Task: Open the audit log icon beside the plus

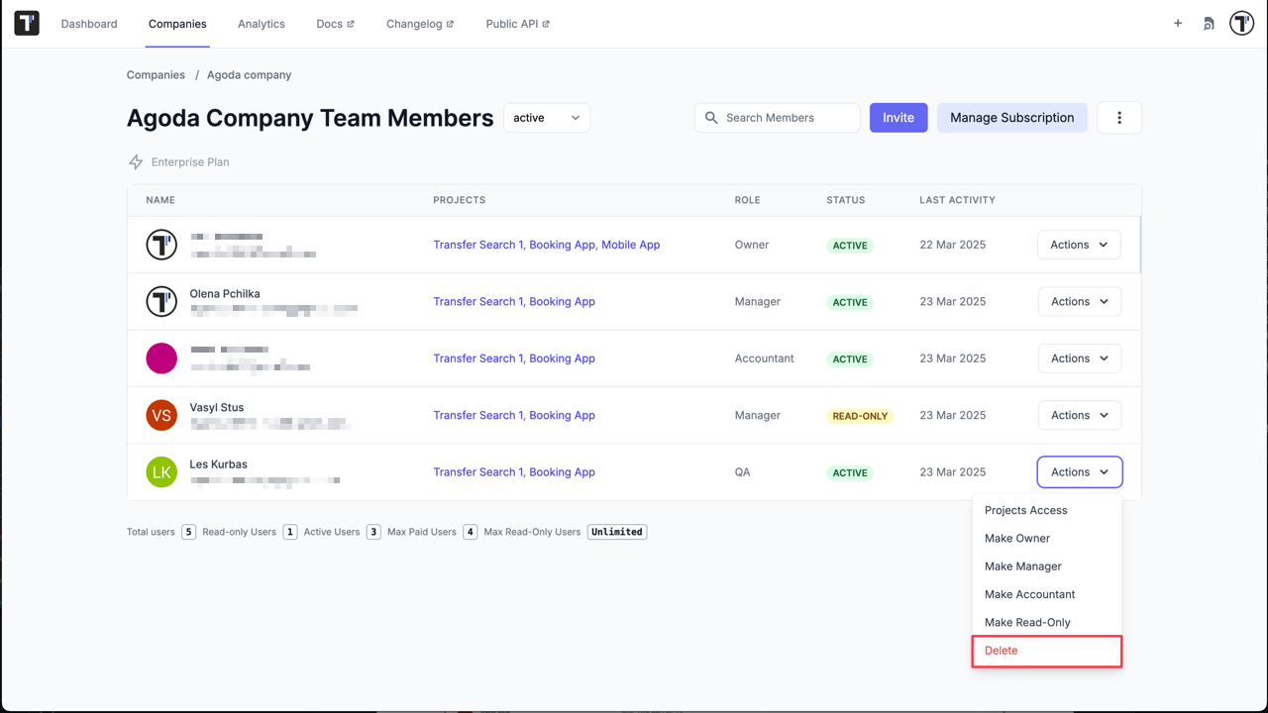Action: tap(1209, 23)
